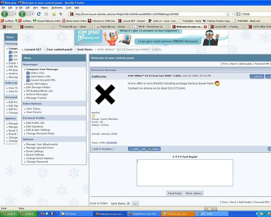Open the Bookmarks menu

57,7
